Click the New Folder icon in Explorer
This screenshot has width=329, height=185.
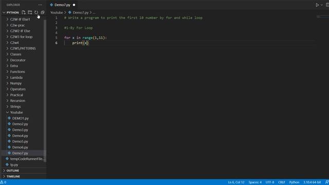(30, 12)
